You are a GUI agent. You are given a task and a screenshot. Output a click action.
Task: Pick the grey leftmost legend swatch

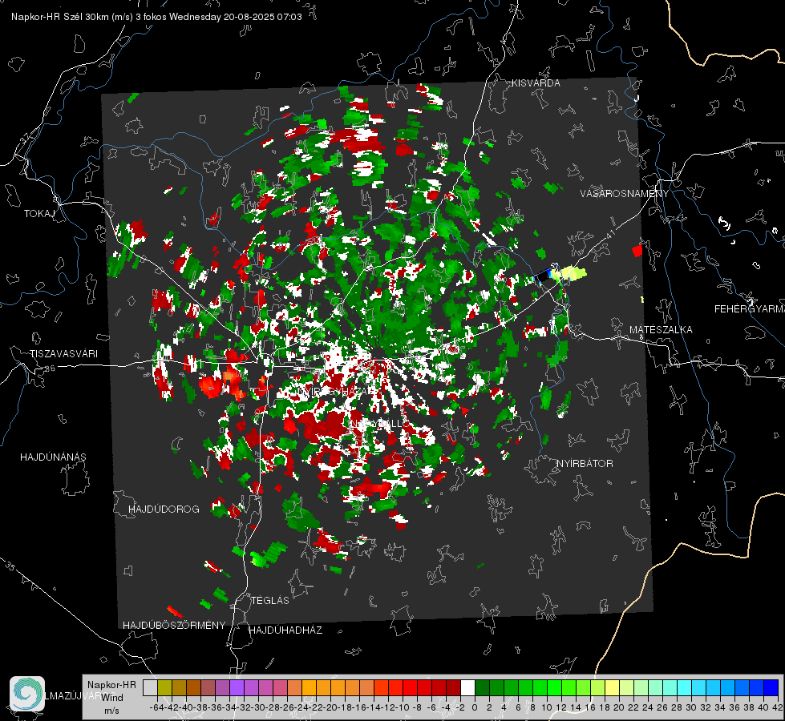pyautogui.click(x=150, y=688)
